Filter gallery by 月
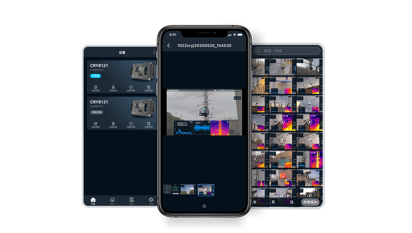 273,202
